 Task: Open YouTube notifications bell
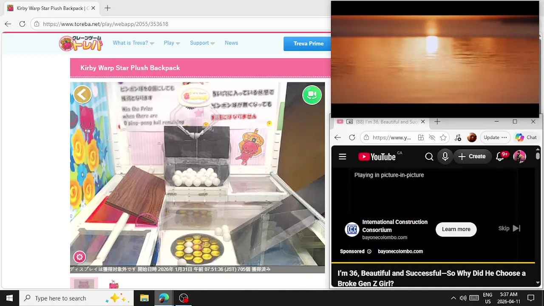click(500, 157)
